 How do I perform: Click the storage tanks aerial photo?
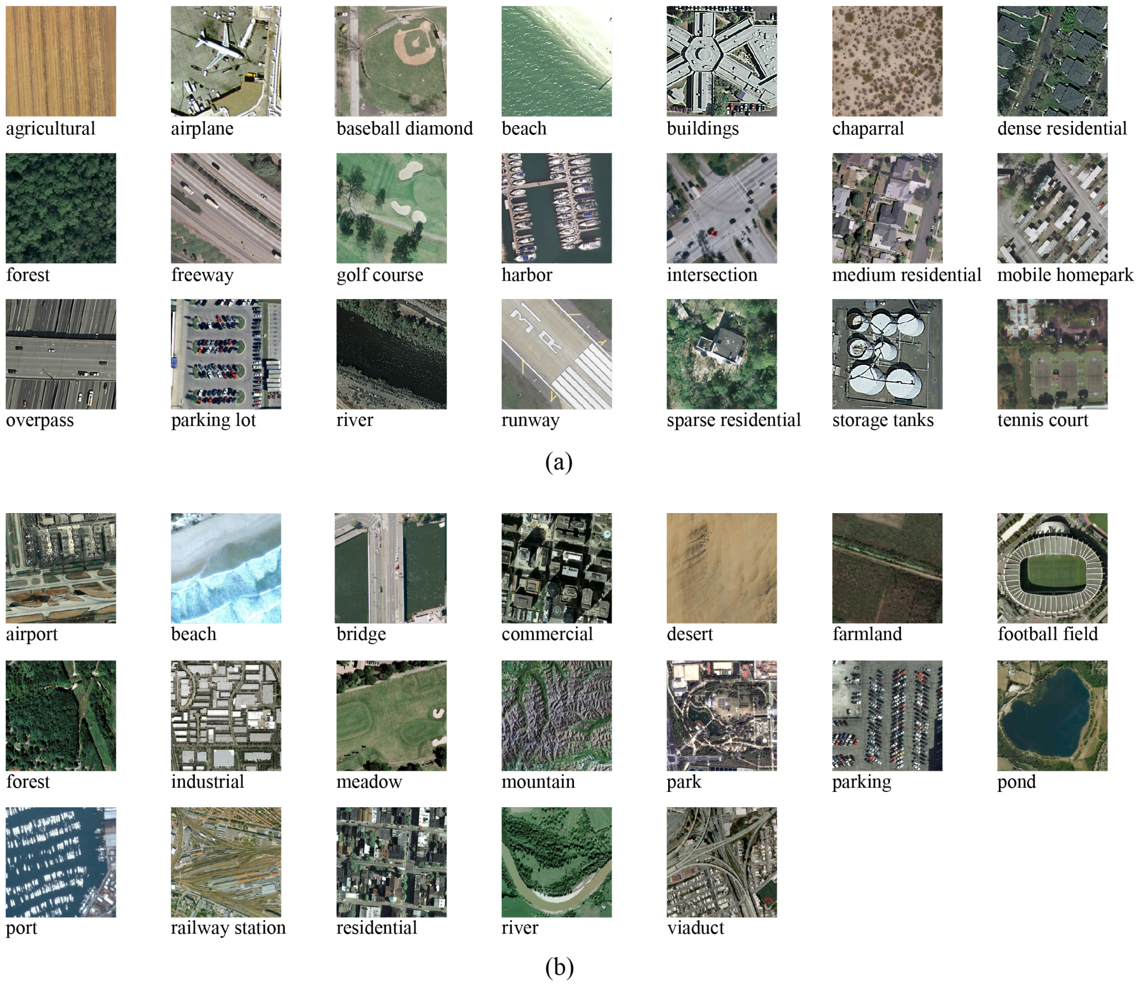887,354
